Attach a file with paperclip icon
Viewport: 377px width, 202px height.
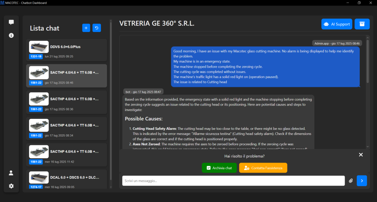[351, 181]
